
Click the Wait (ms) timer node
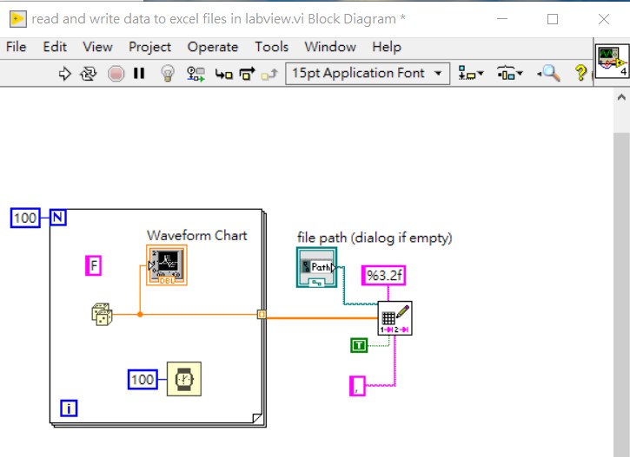183,379
